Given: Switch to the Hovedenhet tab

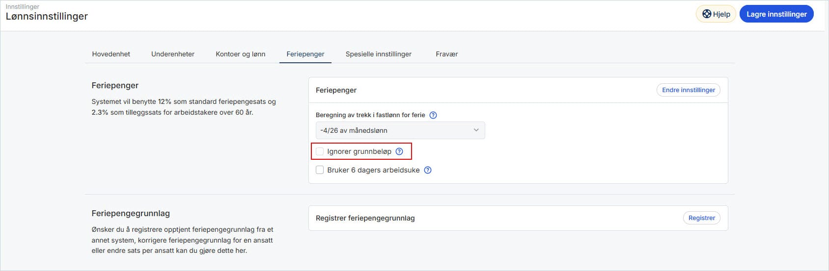Looking at the screenshot, I should [111, 54].
